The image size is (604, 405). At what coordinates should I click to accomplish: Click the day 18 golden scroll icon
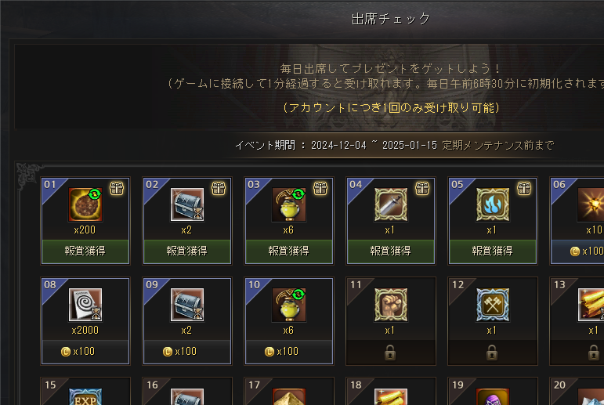coord(391,396)
